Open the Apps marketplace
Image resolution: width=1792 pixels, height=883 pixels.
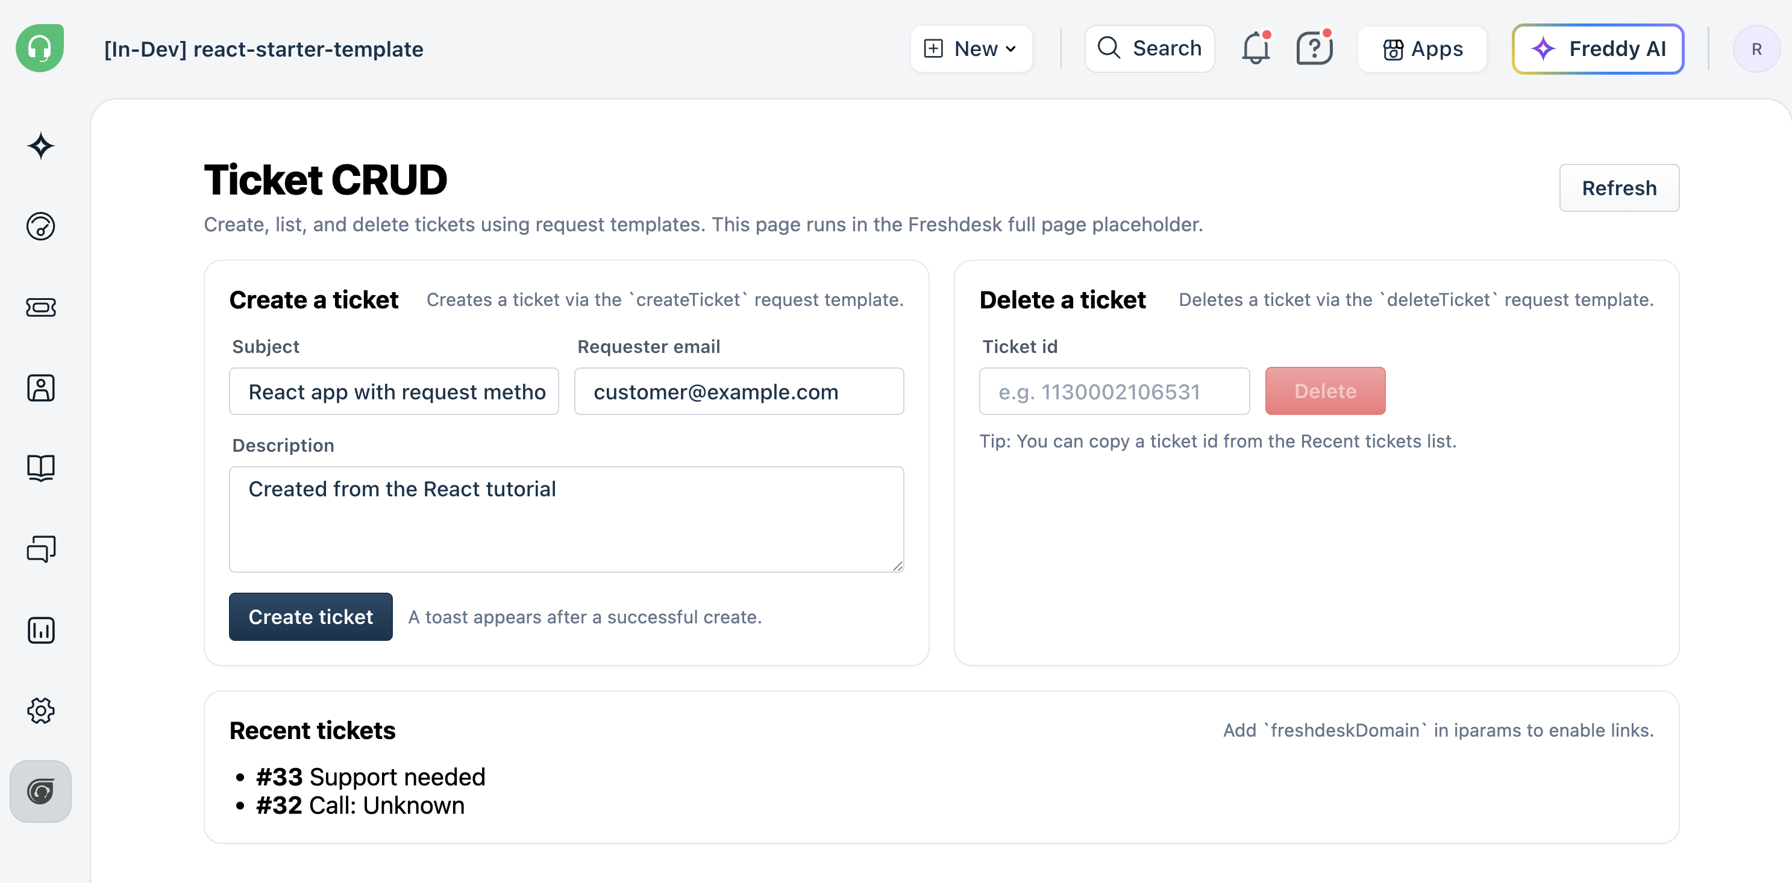point(1421,48)
